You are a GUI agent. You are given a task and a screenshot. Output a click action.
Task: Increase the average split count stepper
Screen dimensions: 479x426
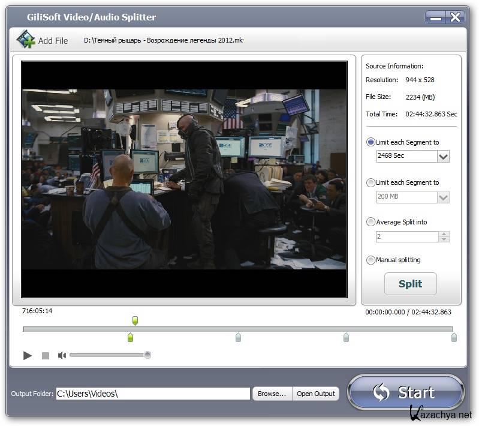tap(444, 234)
